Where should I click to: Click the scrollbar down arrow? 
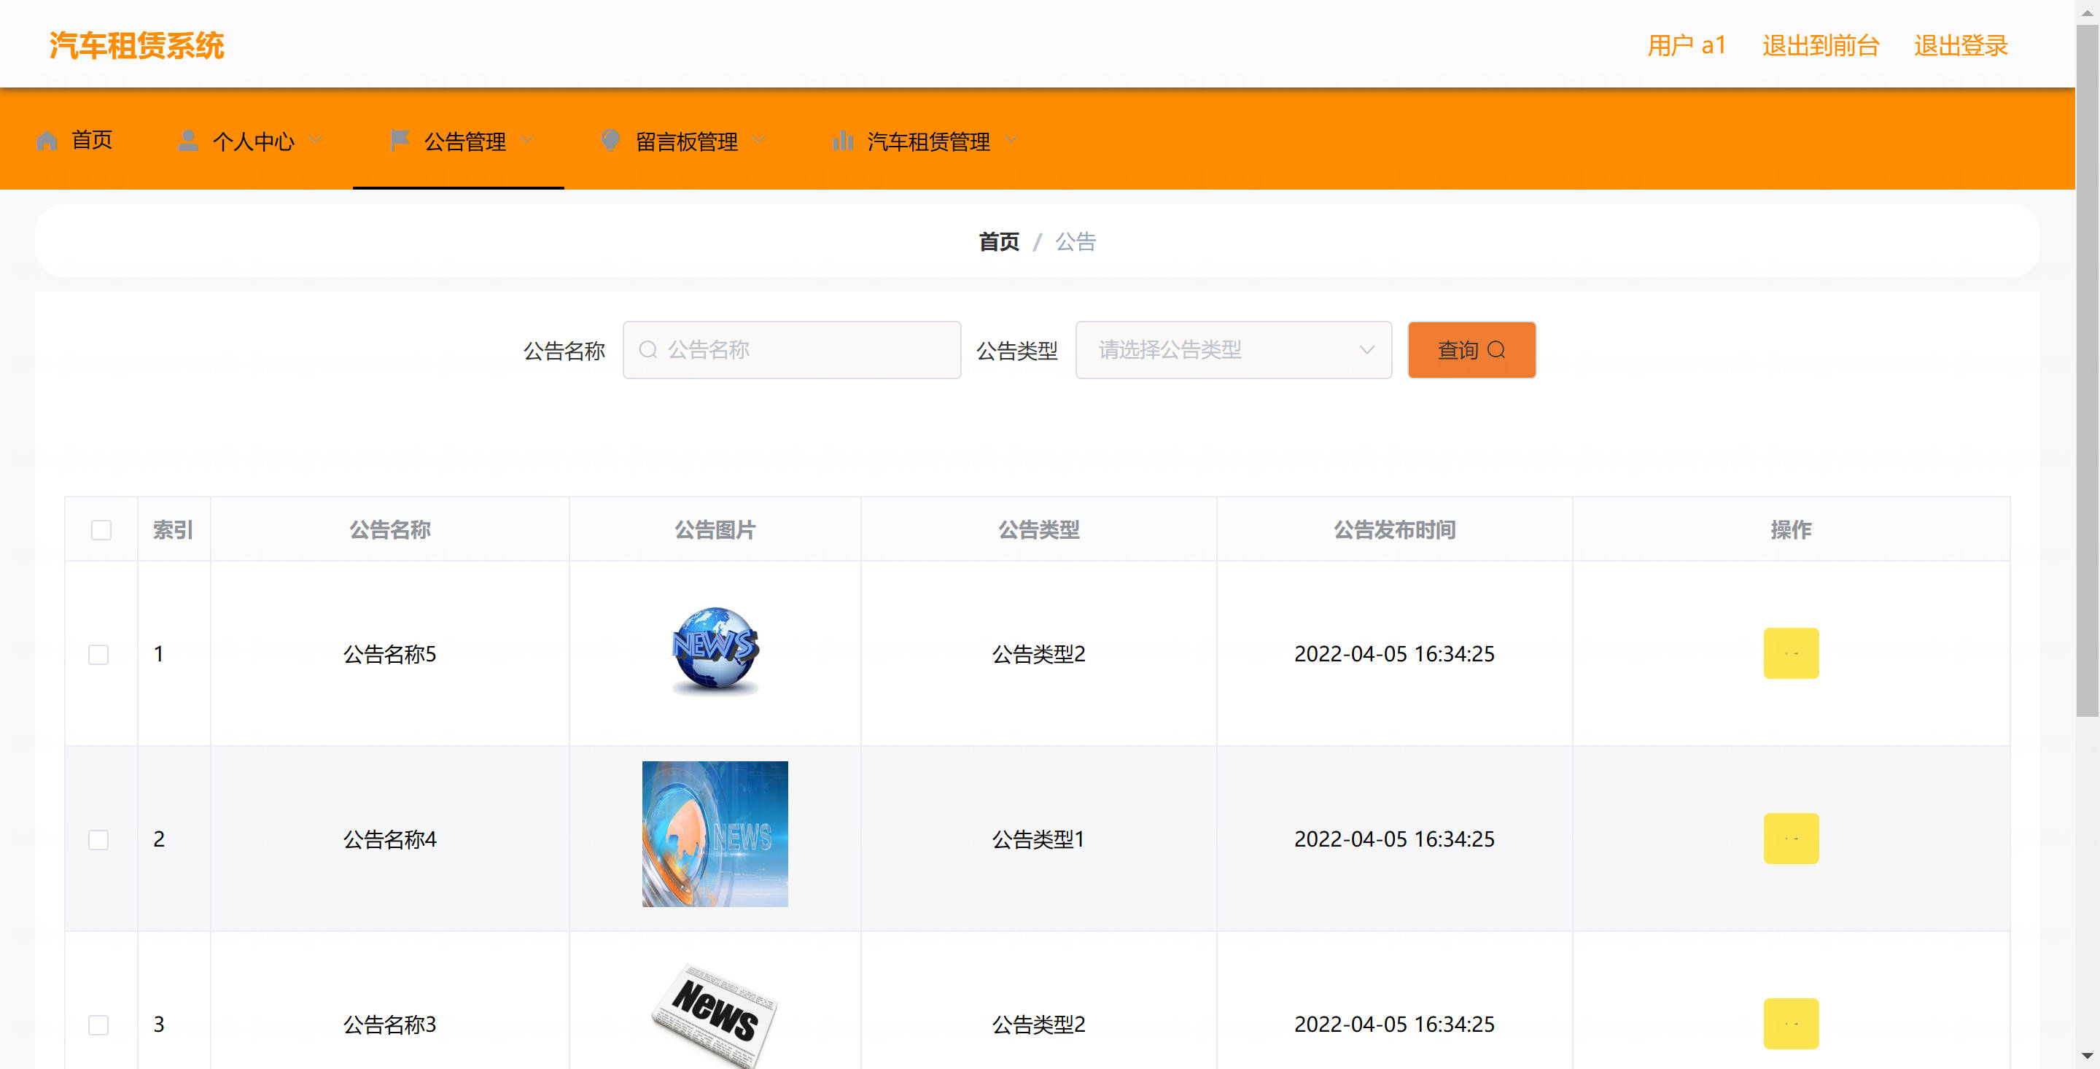point(2087,1056)
